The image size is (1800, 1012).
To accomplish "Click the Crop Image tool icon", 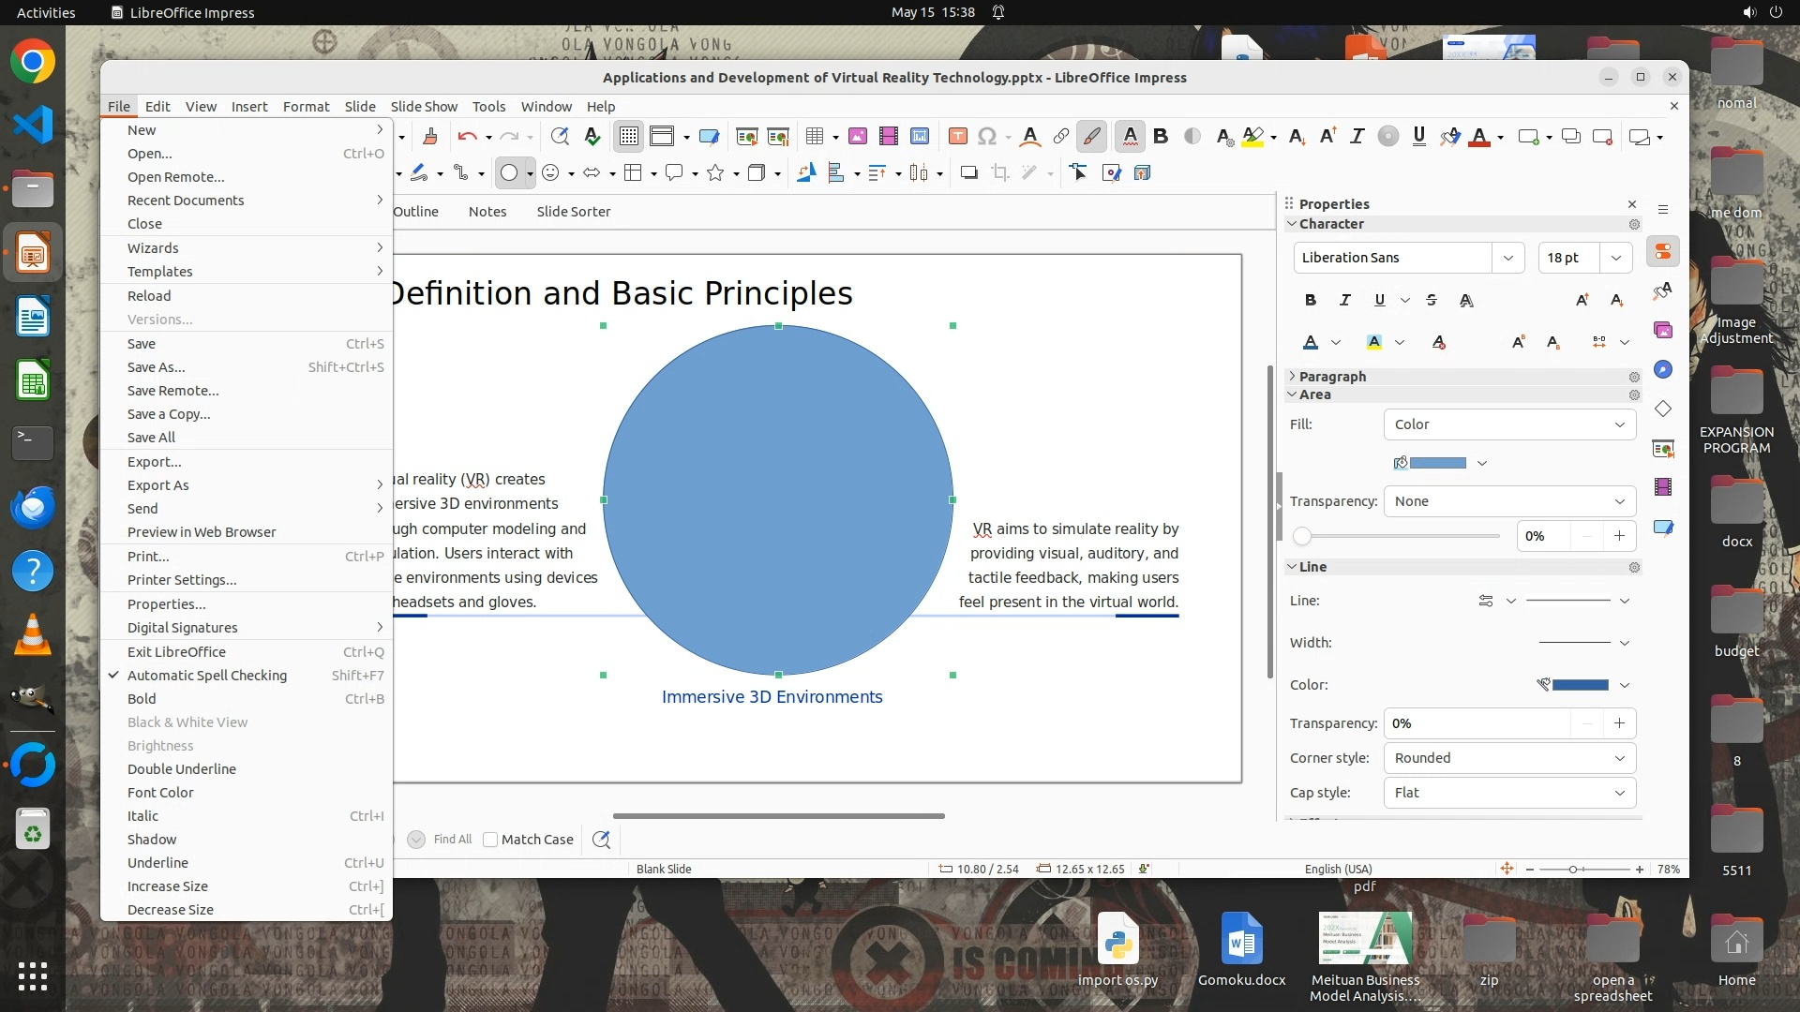I will coord(1000,173).
